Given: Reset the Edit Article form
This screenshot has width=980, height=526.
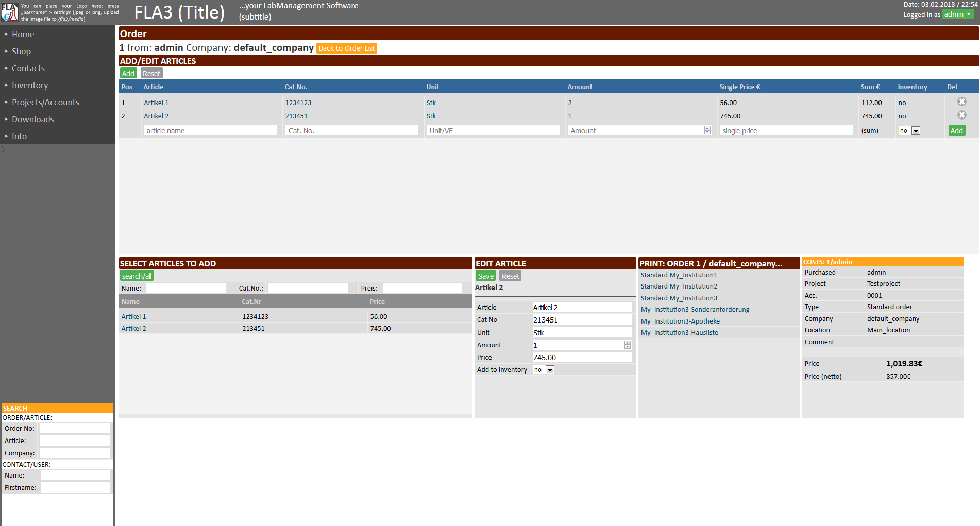Looking at the screenshot, I should pos(510,276).
